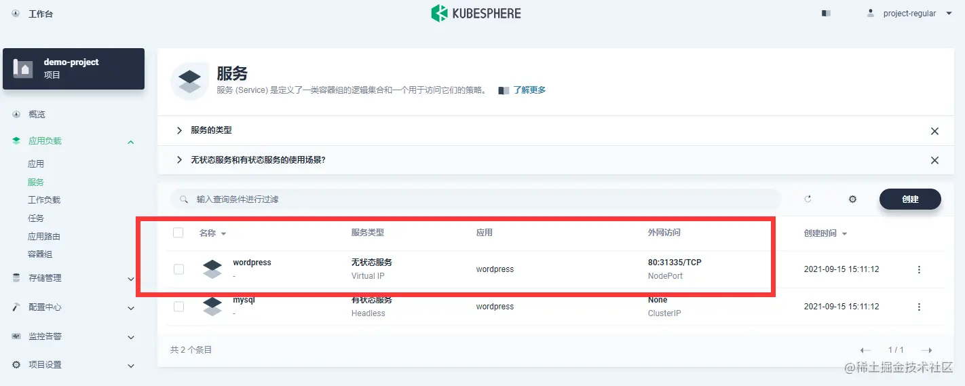Viewport: 965px width, 386px height.
Task: Open the wordpress service name link
Action: click(x=252, y=263)
